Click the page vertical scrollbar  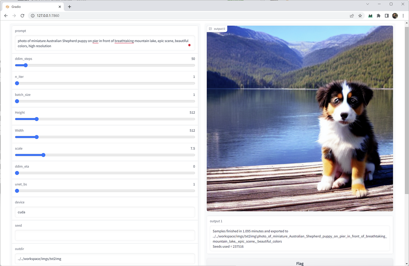click(406, 110)
